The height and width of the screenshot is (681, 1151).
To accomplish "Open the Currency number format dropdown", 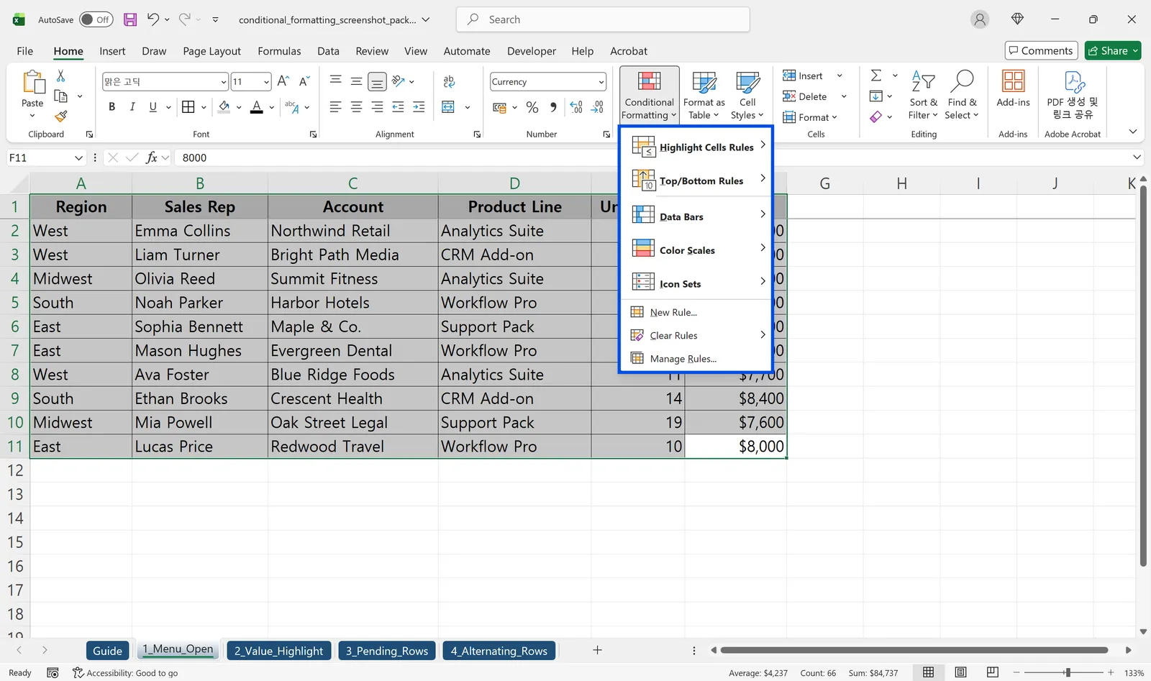I will 601,82.
